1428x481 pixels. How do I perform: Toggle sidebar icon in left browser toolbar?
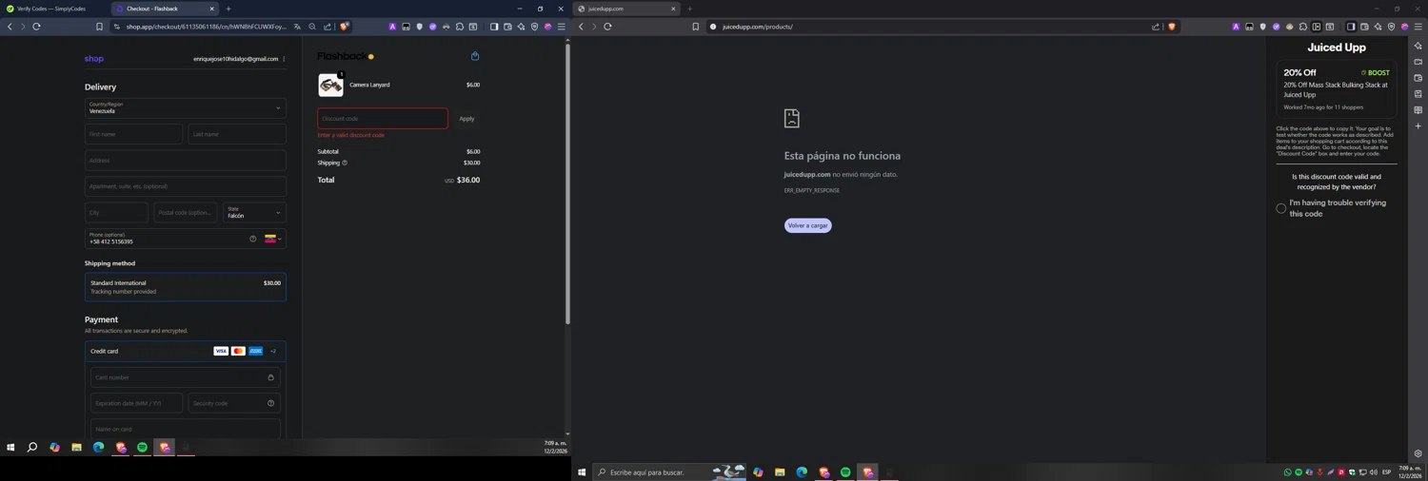494,27
